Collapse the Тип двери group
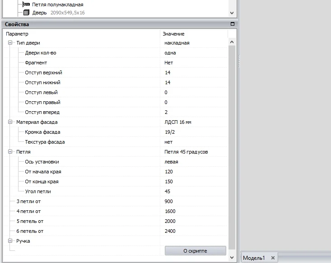Viewport: 331px width, 263px height. tap(10, 43)
